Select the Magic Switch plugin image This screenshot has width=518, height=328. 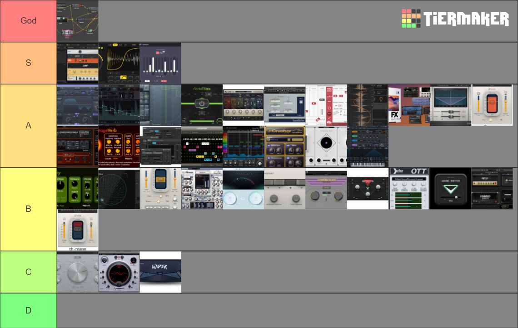coord(450,189)
